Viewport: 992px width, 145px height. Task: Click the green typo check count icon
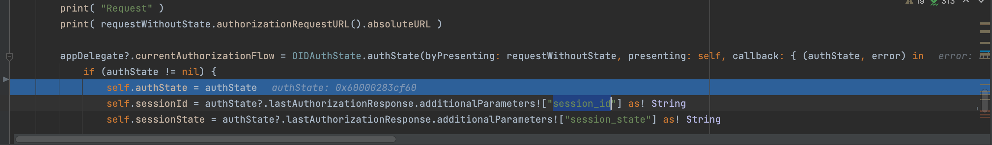tap(934, 3)
